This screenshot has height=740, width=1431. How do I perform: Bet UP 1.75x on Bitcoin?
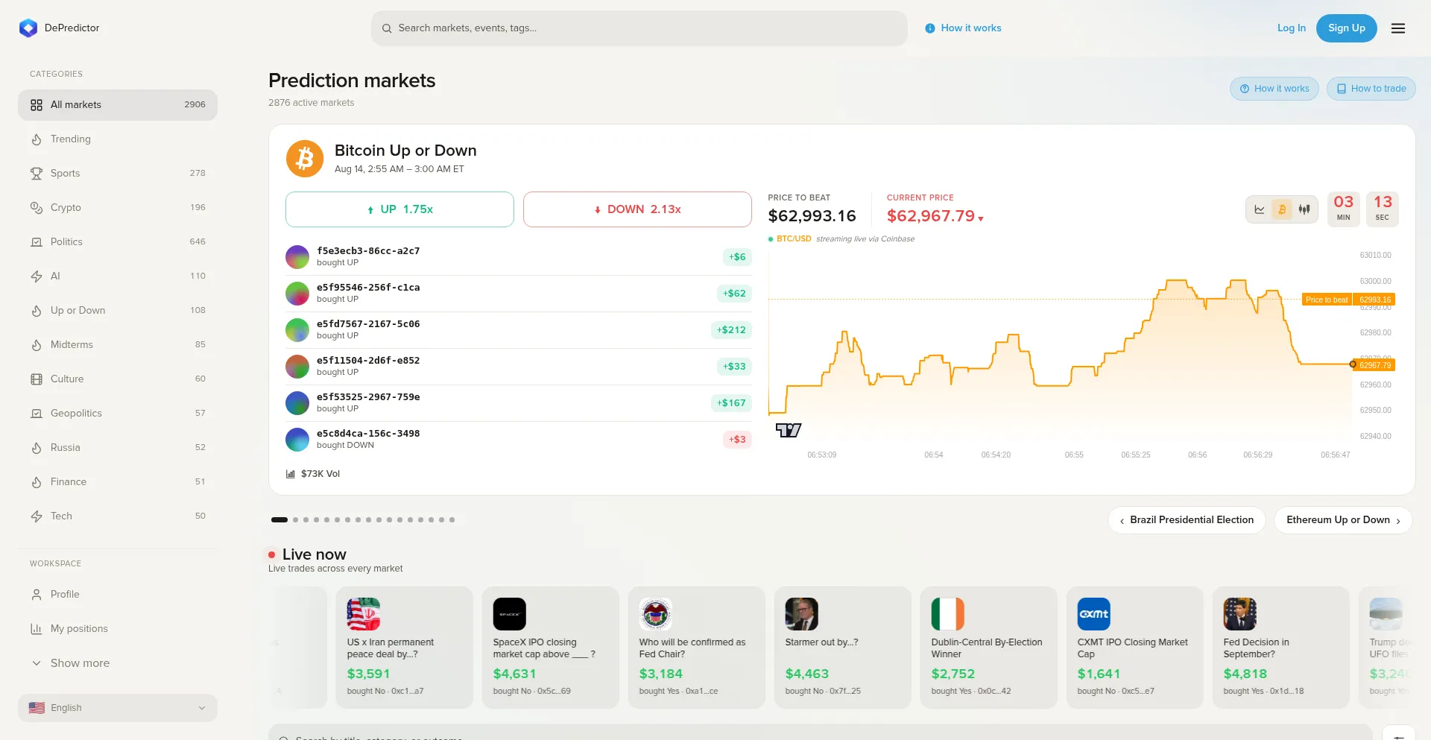tap(399, 209)
